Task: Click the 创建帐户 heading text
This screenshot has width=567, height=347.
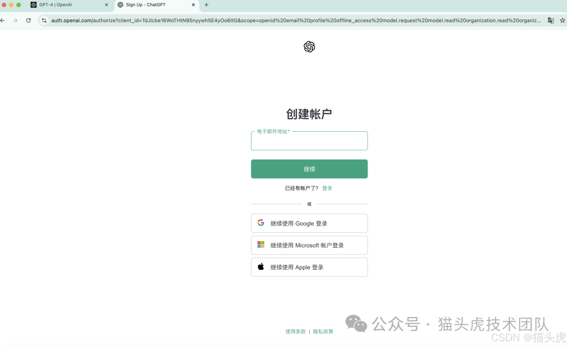Action: click(309, 114)
